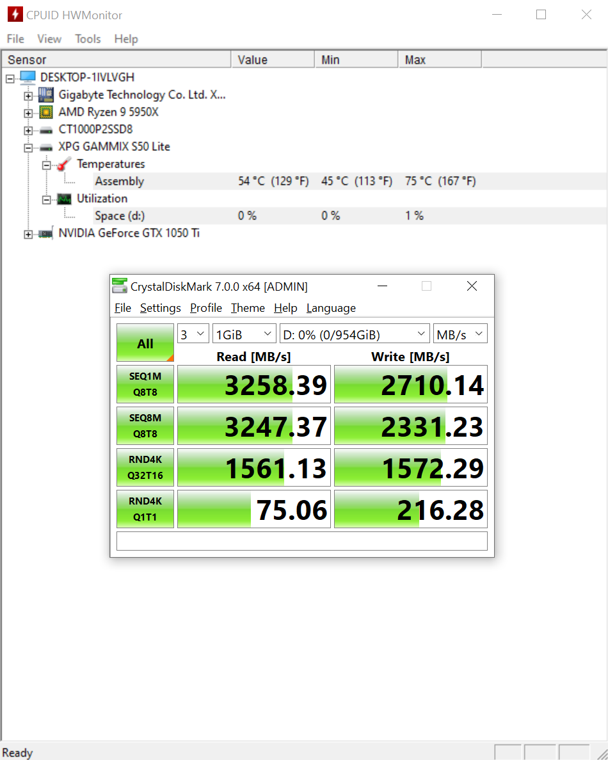Click the empty comment field in CrystalDiskMark
This screenshot has width=608, height=760.
click(302, 541)
